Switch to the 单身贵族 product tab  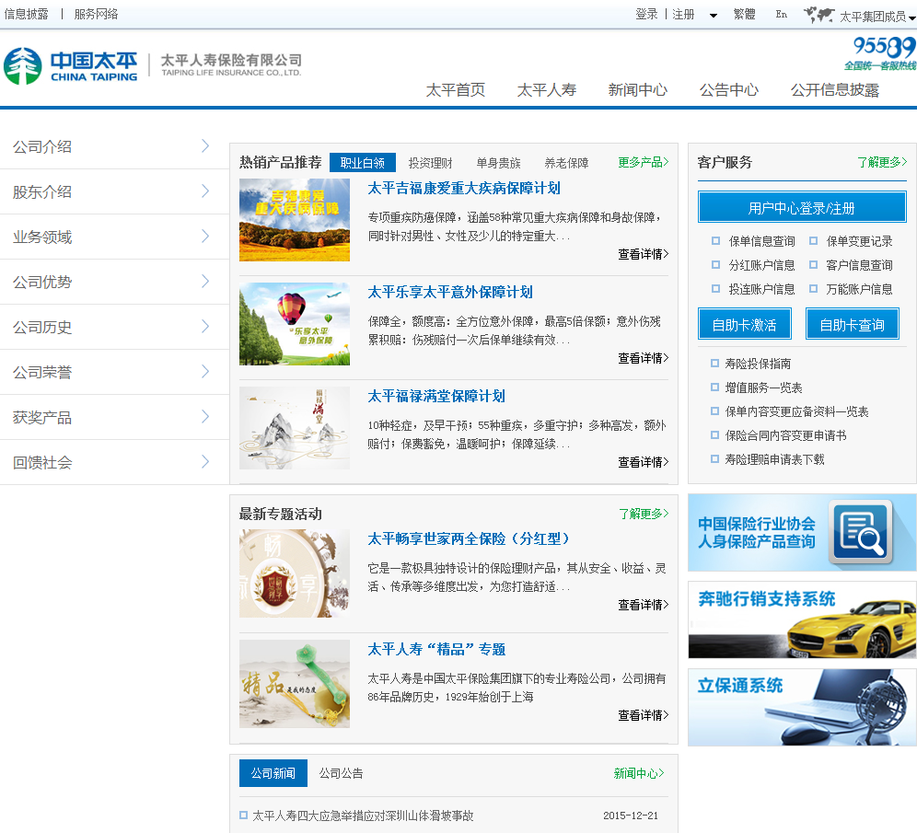pos(498,163)
